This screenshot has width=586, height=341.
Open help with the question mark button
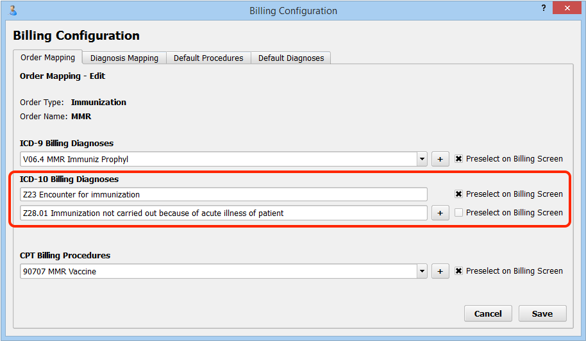pos(544,8)
